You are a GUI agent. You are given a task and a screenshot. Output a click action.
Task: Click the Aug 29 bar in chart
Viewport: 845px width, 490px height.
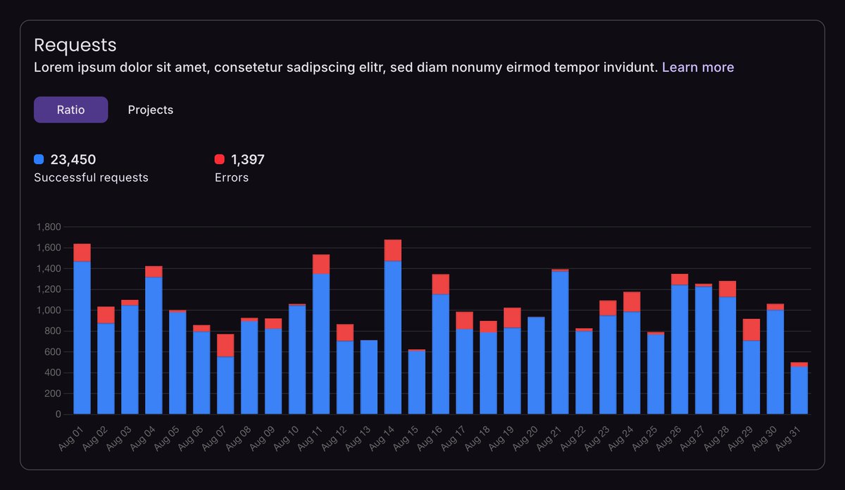click(x=752, y=366)
